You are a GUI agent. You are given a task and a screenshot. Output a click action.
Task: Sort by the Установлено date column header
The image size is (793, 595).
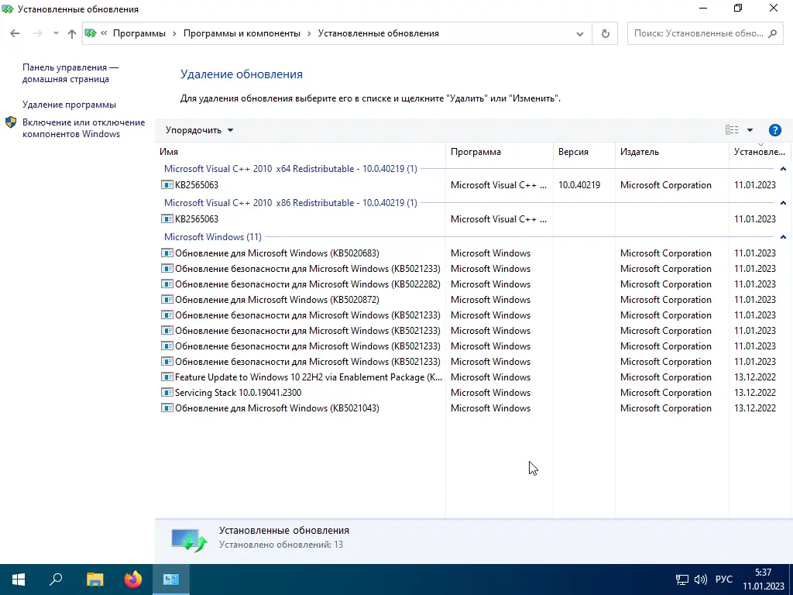click(760, 152)
